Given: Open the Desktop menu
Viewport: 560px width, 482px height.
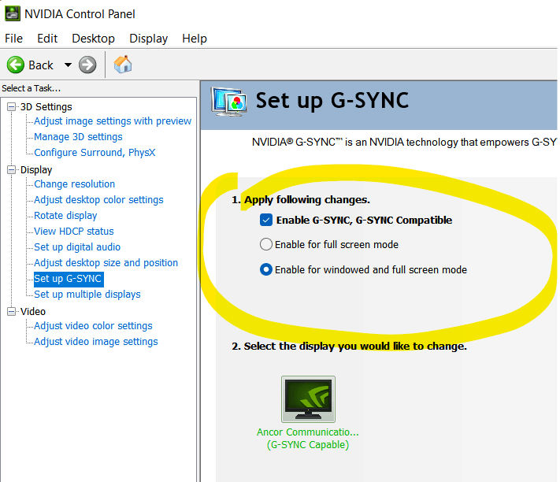Looking at the screenshot, I should point(93,39).
